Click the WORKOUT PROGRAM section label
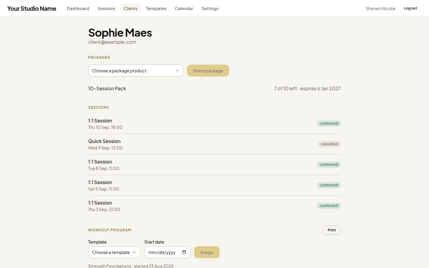This screenshot has width=429, height=268. point(110,230)
